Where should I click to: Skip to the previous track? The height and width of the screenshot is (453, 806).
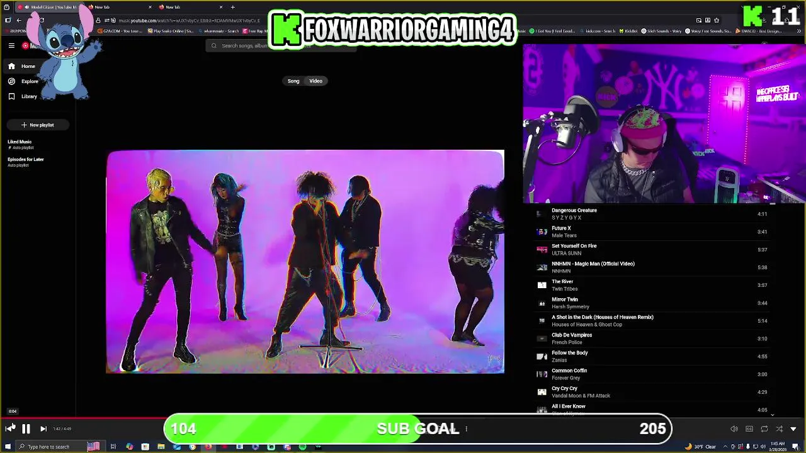[x=9, y=428]
